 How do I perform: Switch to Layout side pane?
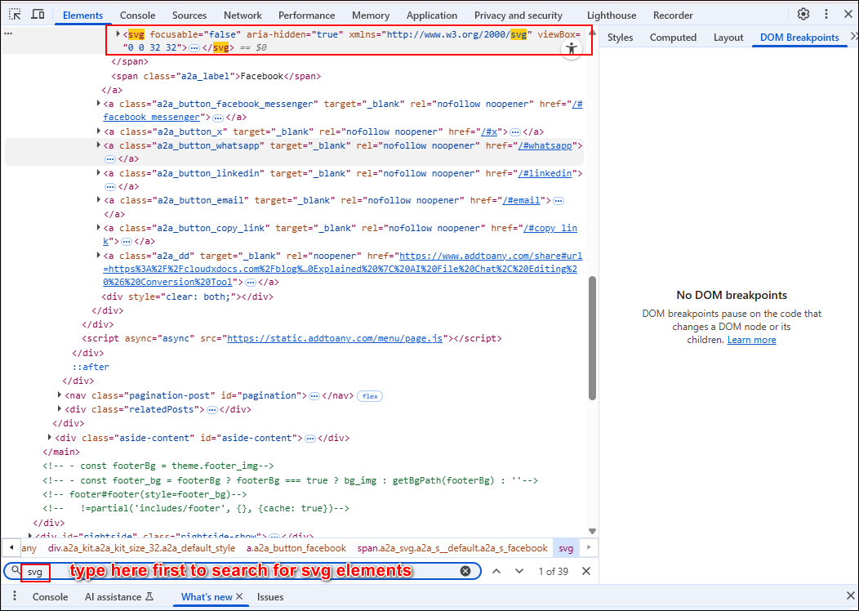(x=728, y=38)
